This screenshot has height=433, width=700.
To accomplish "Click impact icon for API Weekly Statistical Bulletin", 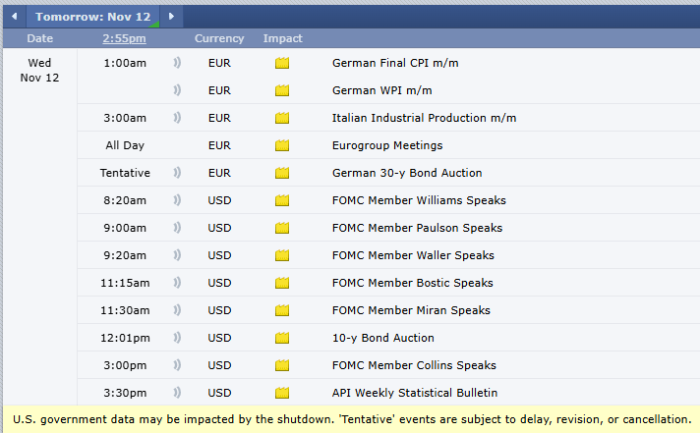I will pos(282,393).
